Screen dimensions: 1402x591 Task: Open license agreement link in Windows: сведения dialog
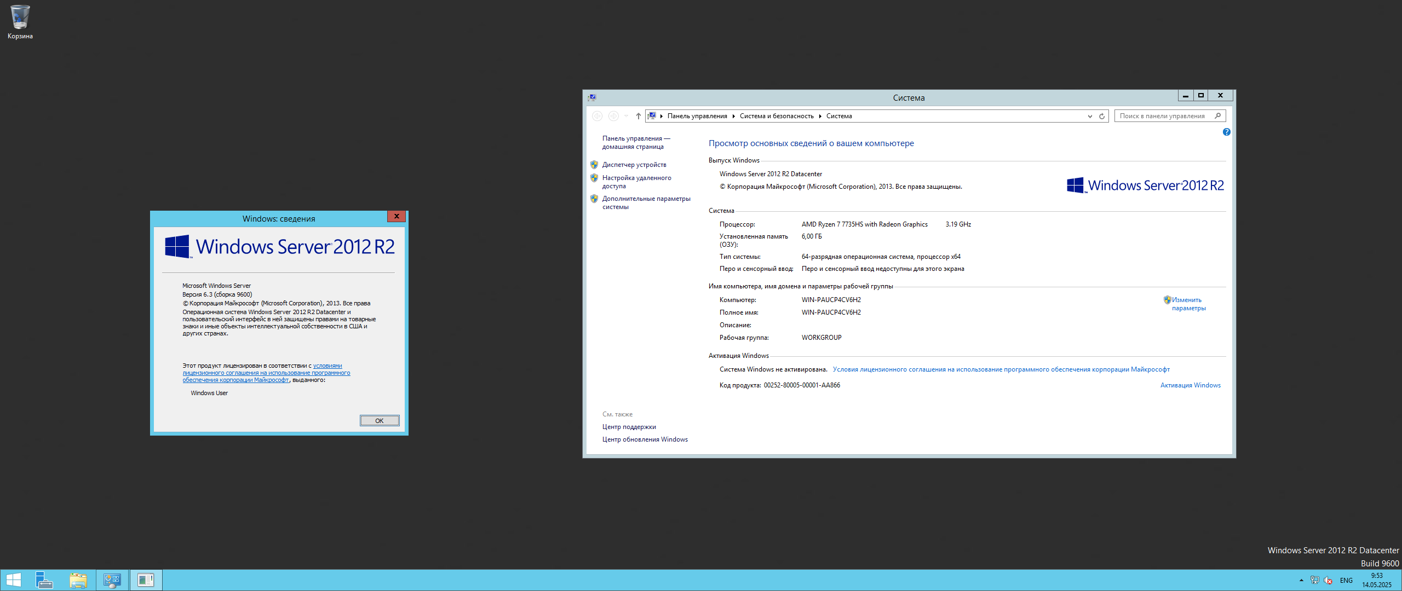[266, 373]
